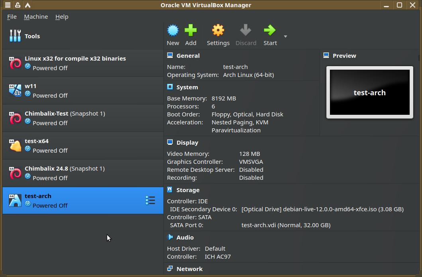Click the green Add machine icon
422x277 pixels.
click(190, 30)
